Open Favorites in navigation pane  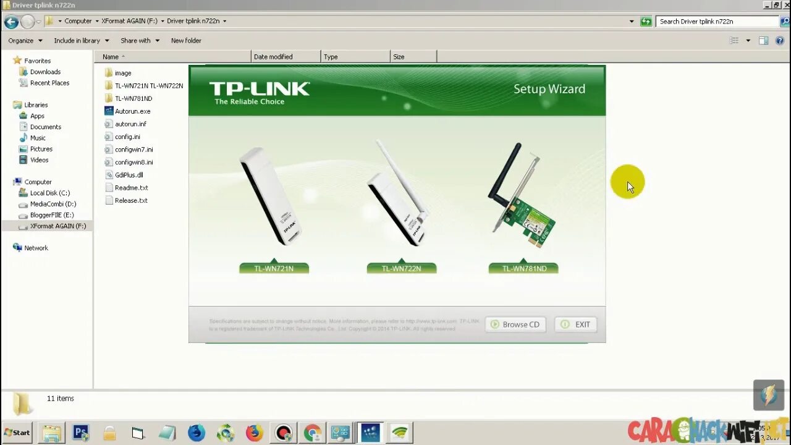[32, 61]
